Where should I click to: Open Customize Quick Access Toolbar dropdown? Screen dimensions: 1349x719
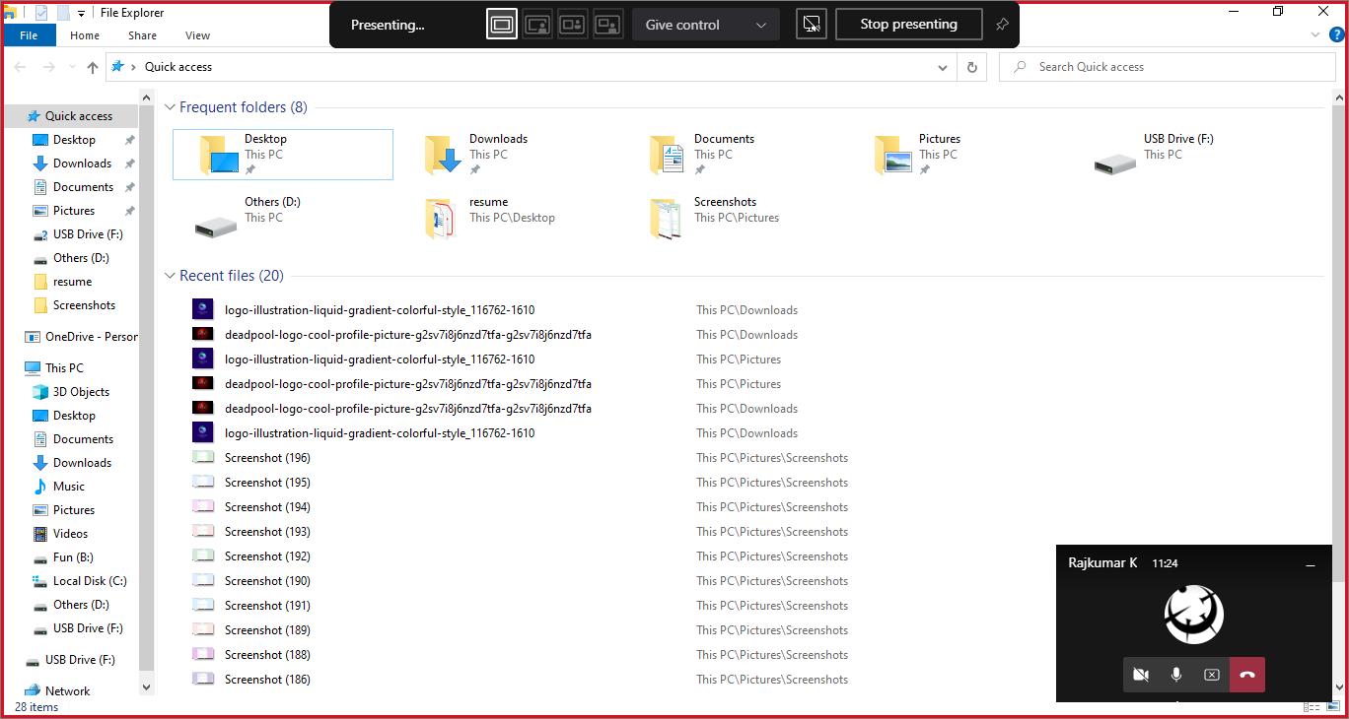[x=82, y=13]
